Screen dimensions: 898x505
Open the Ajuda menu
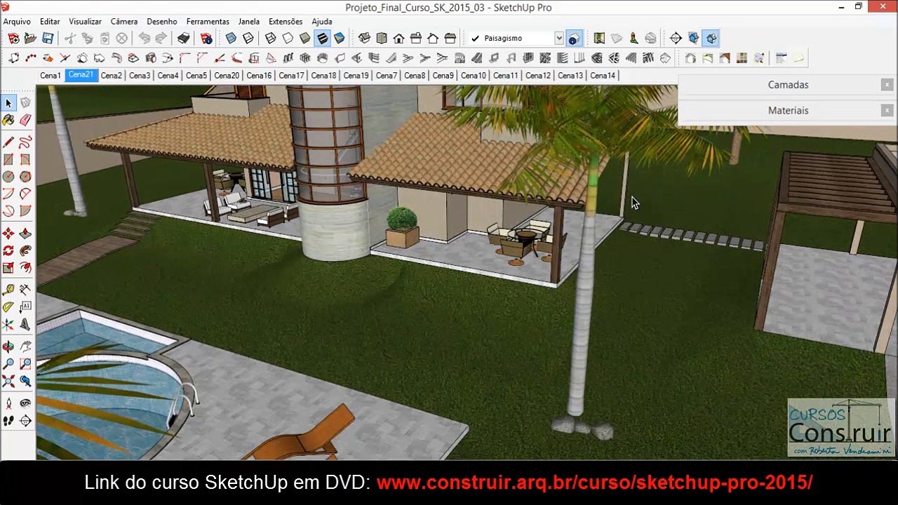(322, 22)
